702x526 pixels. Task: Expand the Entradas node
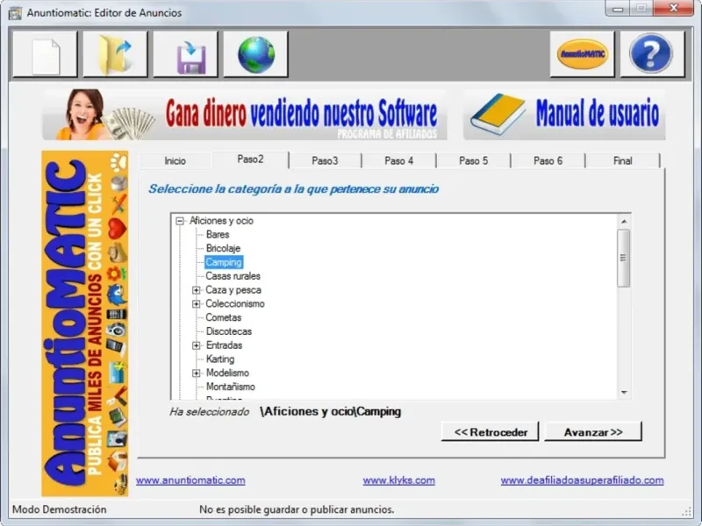(x=196, y=345)
